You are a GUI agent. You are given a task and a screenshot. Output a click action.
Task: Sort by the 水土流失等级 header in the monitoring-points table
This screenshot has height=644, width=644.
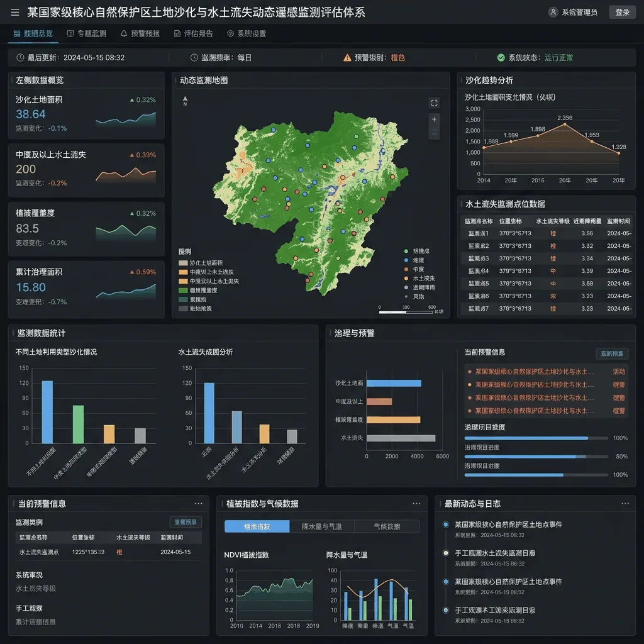pyautogui.click(x=552, y=221)
